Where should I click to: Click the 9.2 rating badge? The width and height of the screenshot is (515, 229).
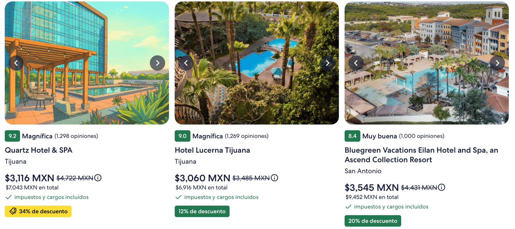[x=13, y=136]
